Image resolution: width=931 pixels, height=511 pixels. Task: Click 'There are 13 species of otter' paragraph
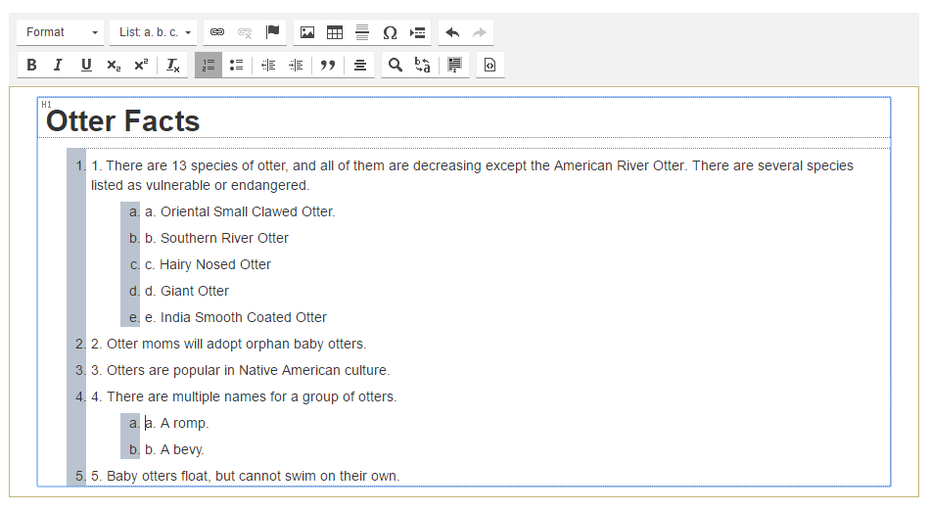(x=472, y=175)
